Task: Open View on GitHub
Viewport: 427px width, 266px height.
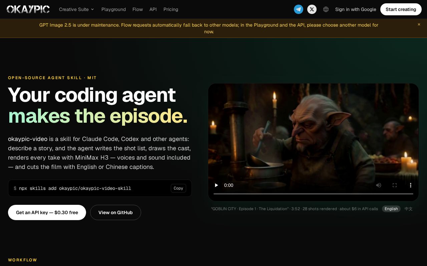Action: click(115, 212)
